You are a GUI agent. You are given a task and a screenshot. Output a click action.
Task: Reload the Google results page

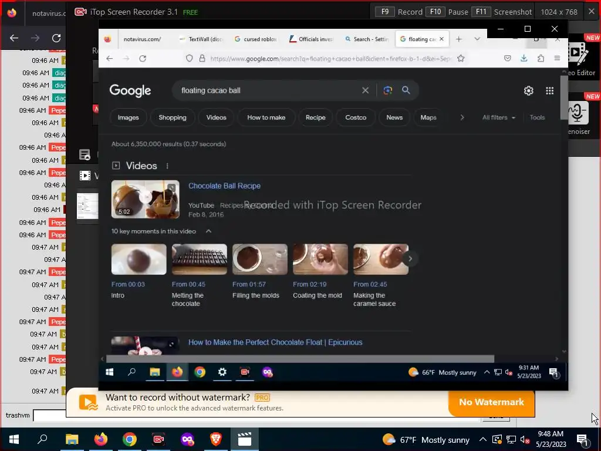coord(143,58)
